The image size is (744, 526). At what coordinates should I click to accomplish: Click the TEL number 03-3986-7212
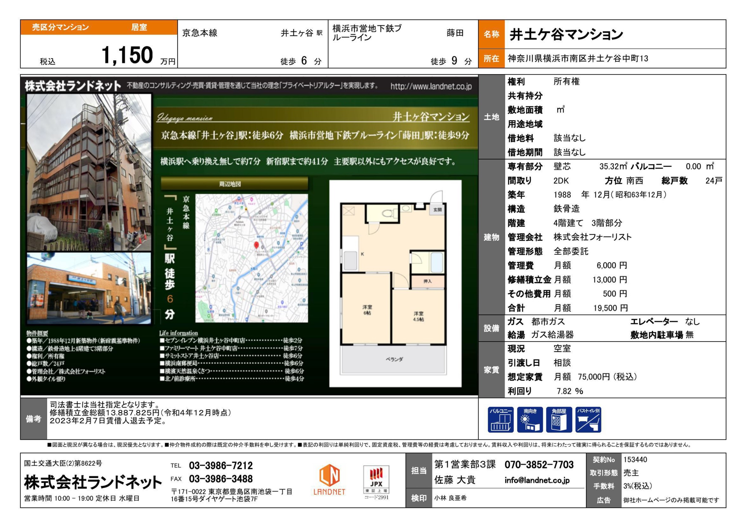tap(220, 465)
